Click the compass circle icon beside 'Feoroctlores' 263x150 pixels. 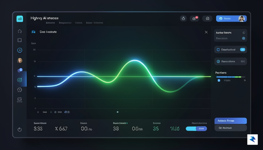[218, 62]
